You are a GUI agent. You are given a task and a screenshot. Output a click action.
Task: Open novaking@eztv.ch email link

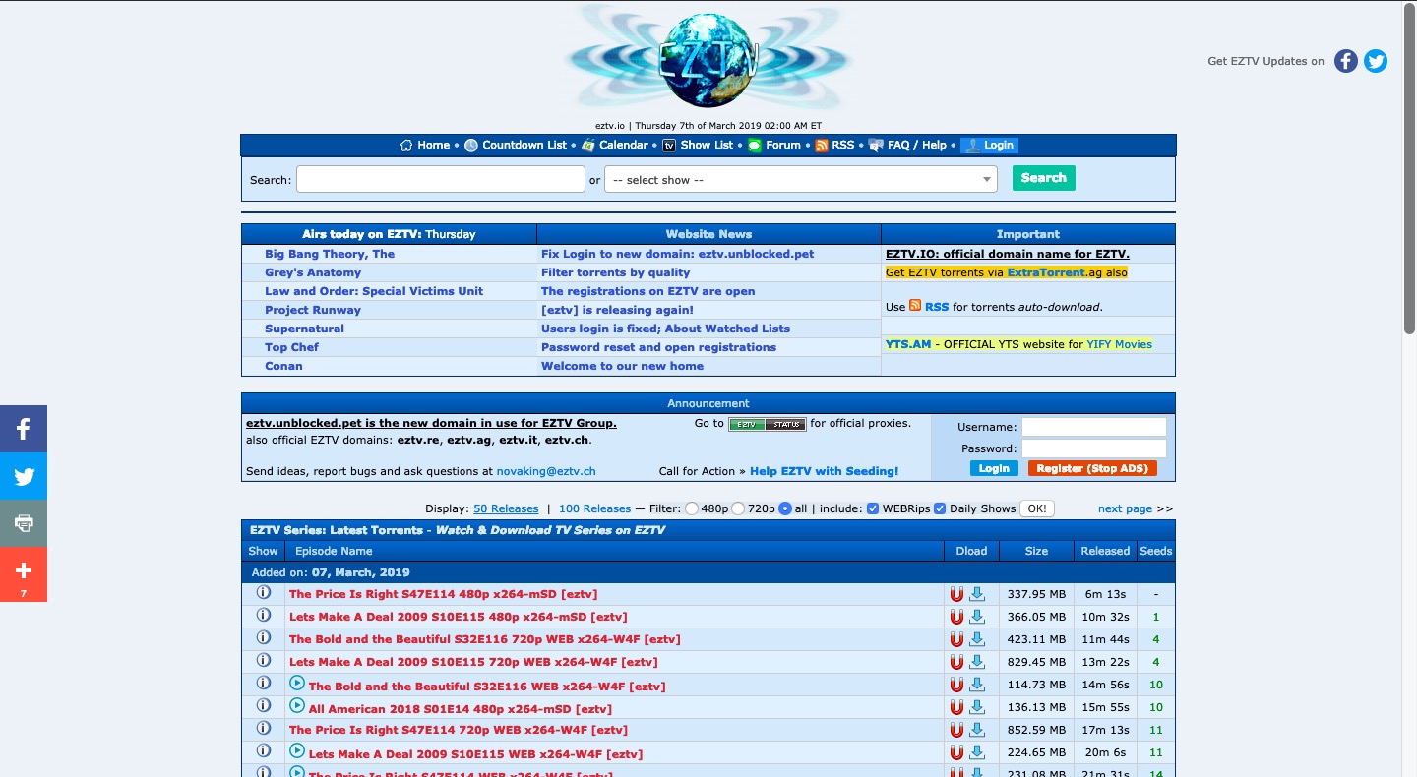[x=546, y=471]
